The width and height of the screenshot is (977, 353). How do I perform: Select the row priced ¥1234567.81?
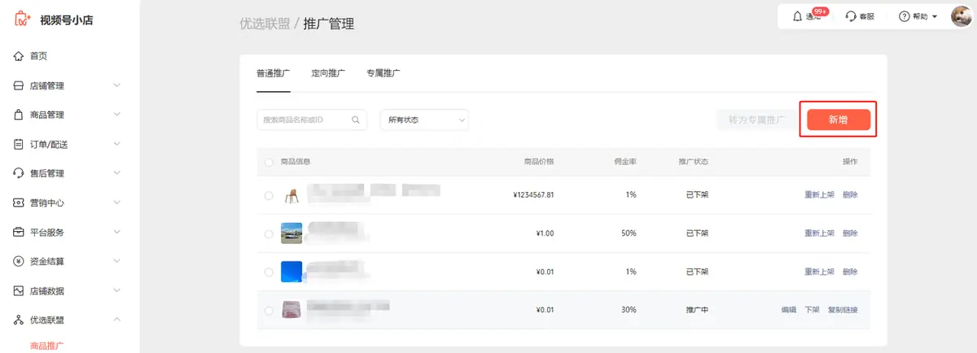pyautogui.click(x=269, y=195)
